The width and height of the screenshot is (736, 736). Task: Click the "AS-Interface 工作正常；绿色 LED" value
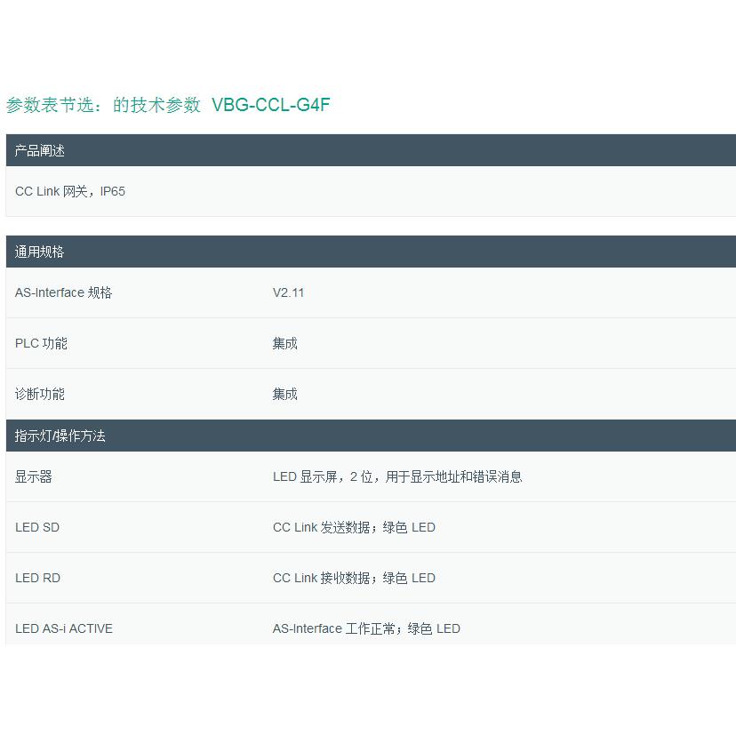(366, 629)
